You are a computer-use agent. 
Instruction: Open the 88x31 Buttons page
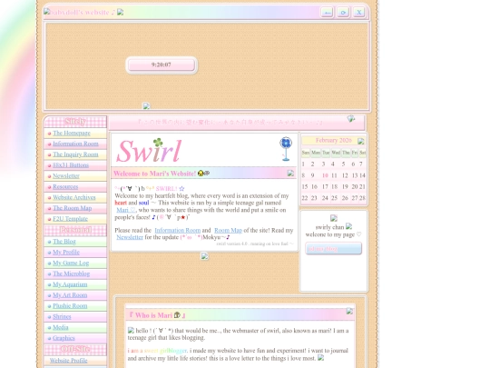point(71,164)
